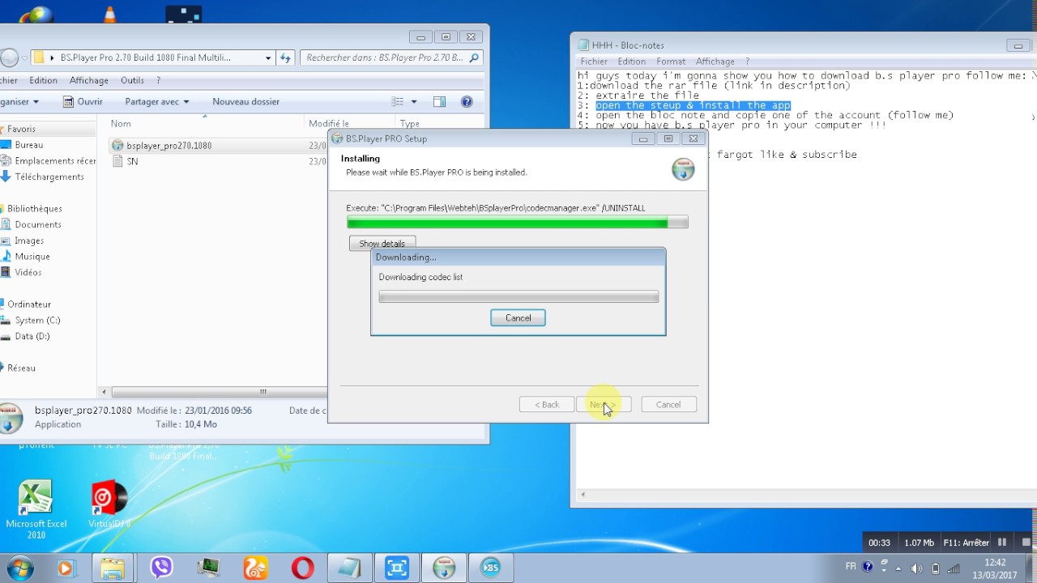Open the Affichage menu in Explorer
The width and height of the screenshot is (1037, 583).
click(x=89, y=80)
